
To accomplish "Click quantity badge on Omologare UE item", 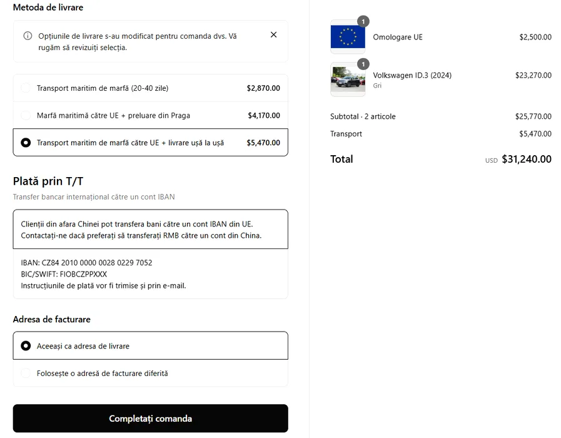I will click(363, 21).
